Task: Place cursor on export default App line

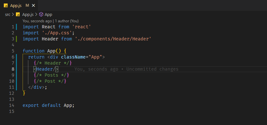Action: [x=48, y=105]
